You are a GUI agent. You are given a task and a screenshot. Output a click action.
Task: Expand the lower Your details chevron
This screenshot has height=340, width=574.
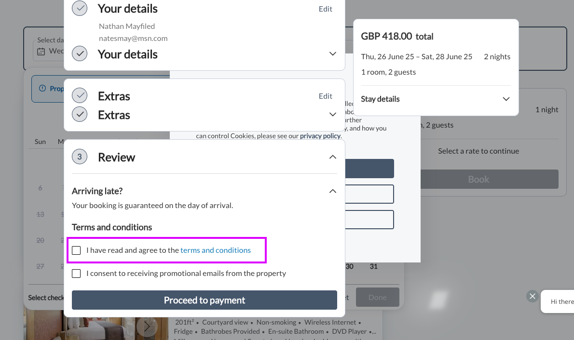[332, 54]
